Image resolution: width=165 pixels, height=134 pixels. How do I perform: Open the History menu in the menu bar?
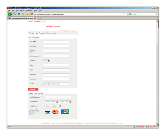coord(22,10)
